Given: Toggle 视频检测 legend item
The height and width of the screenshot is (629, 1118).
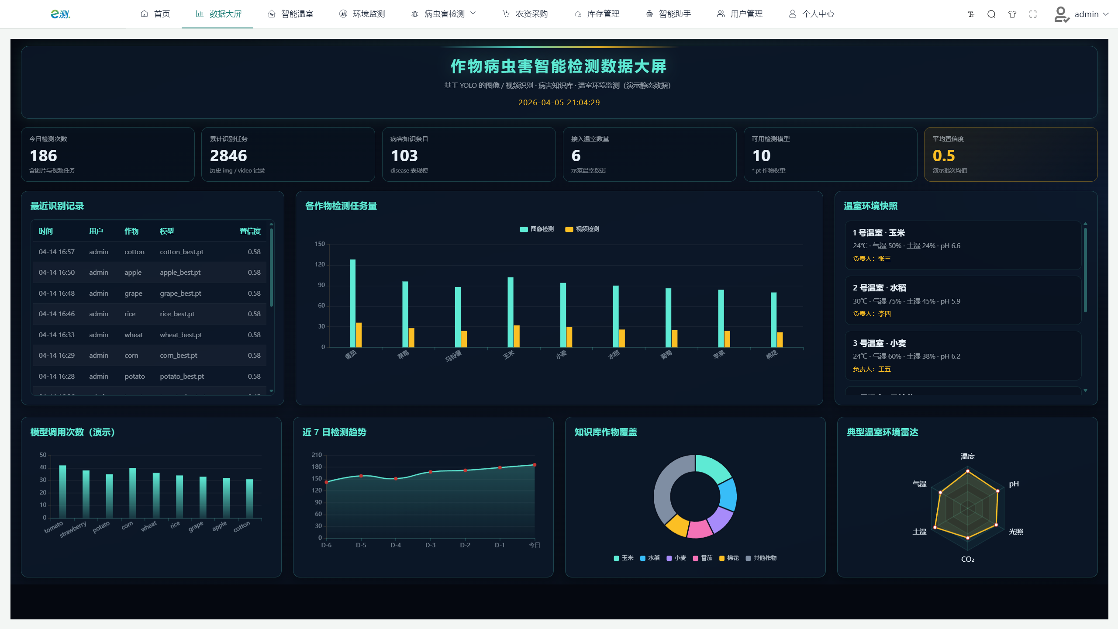Looking at the screenshot, I should tap(582, 229).
